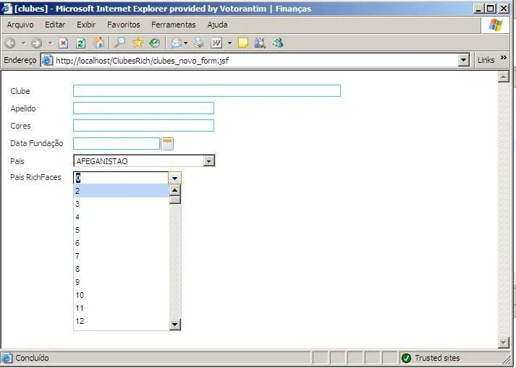Click the Forward navigation arrow
The width and height of the screenshot is (516, 368).
pyautogui.click(x=36, y=43)
